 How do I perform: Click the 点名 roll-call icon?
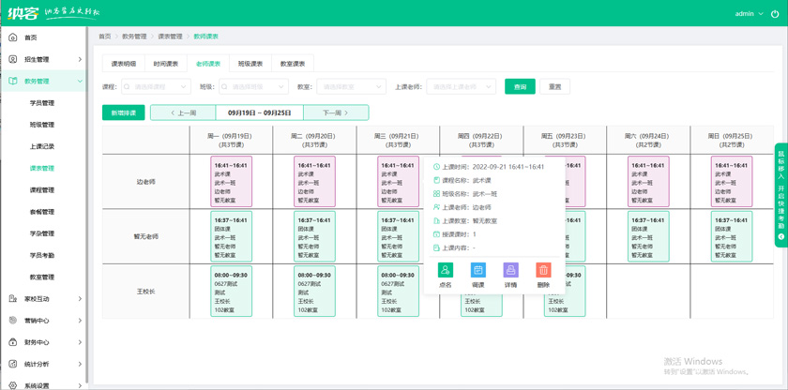[x=446, y=270]
